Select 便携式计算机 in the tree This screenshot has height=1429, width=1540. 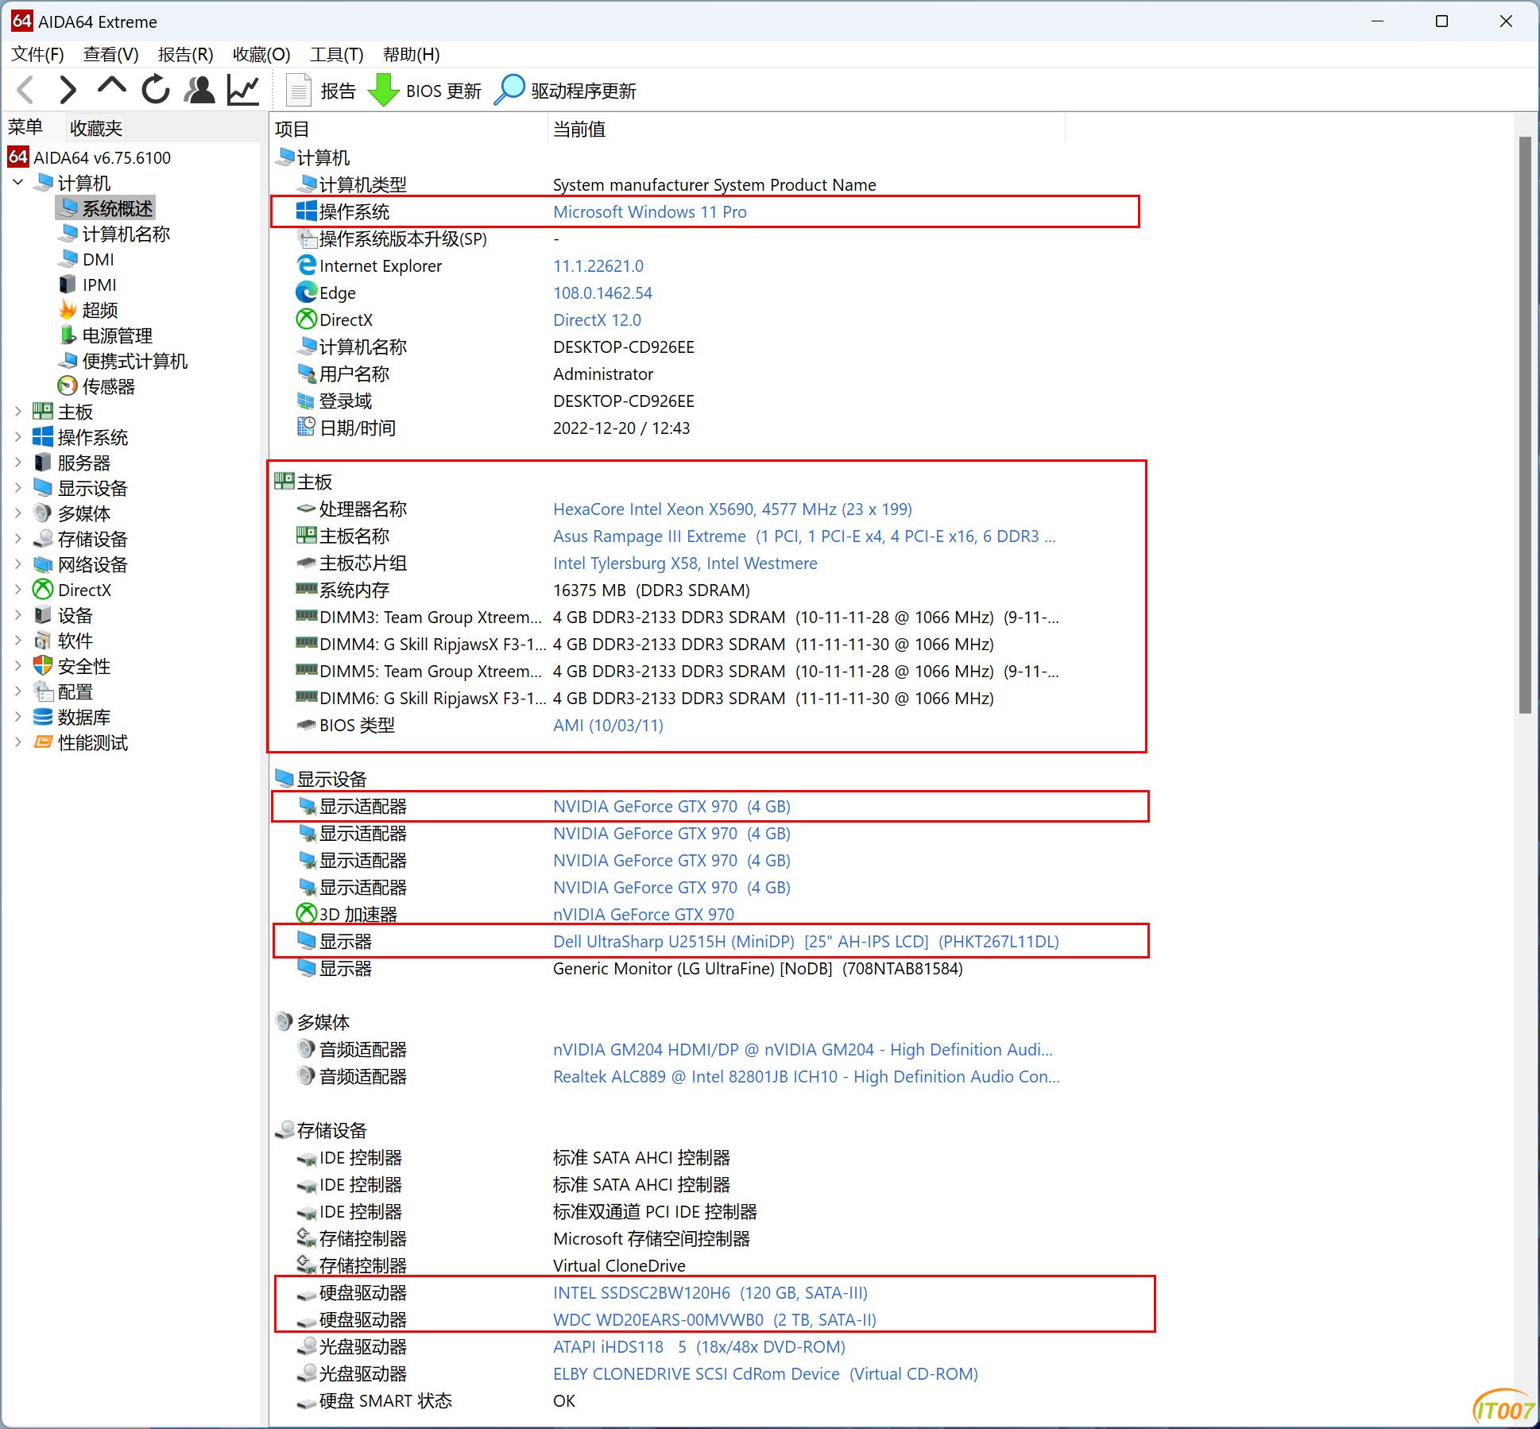click(134, 361)
